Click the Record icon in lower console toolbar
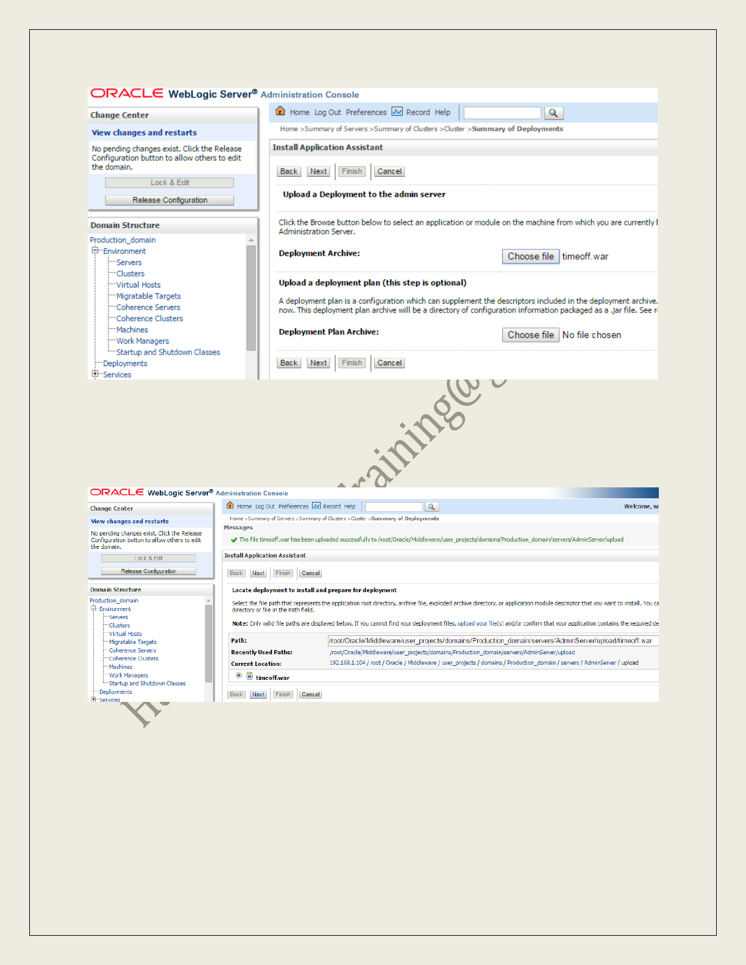The width and height of the screenshot is (746, 965). coord(316,506)
